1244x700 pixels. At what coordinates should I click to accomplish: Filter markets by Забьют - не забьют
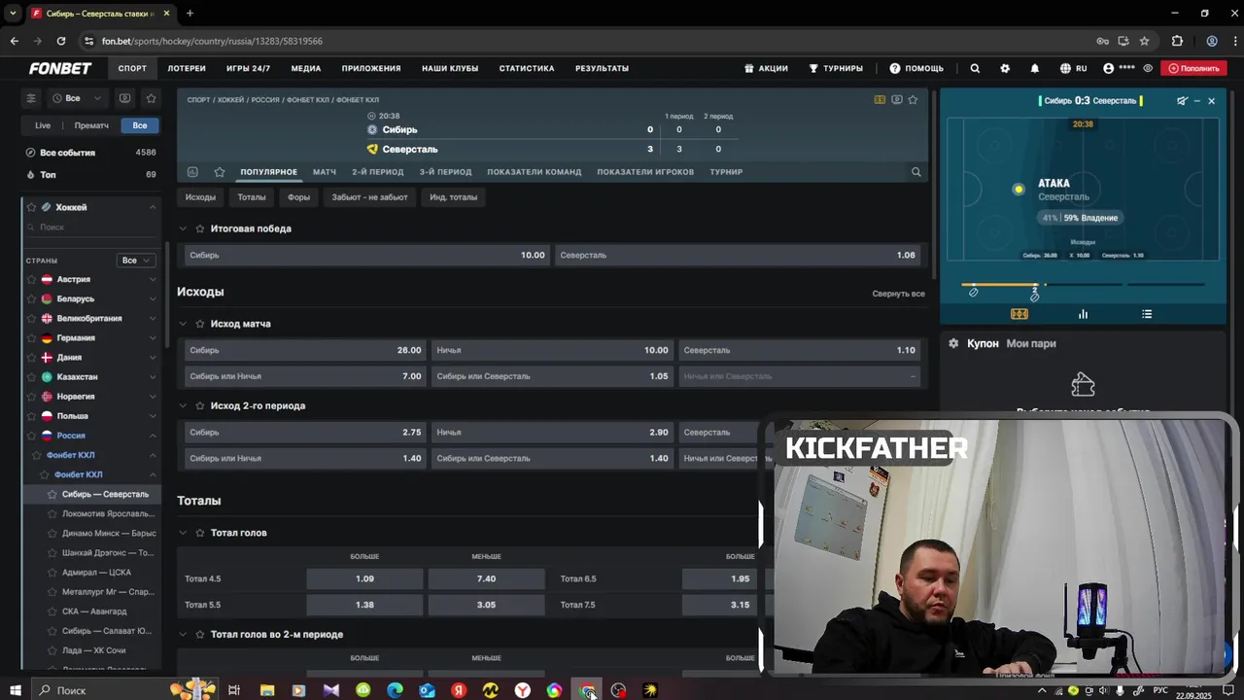tap(369, 197)
